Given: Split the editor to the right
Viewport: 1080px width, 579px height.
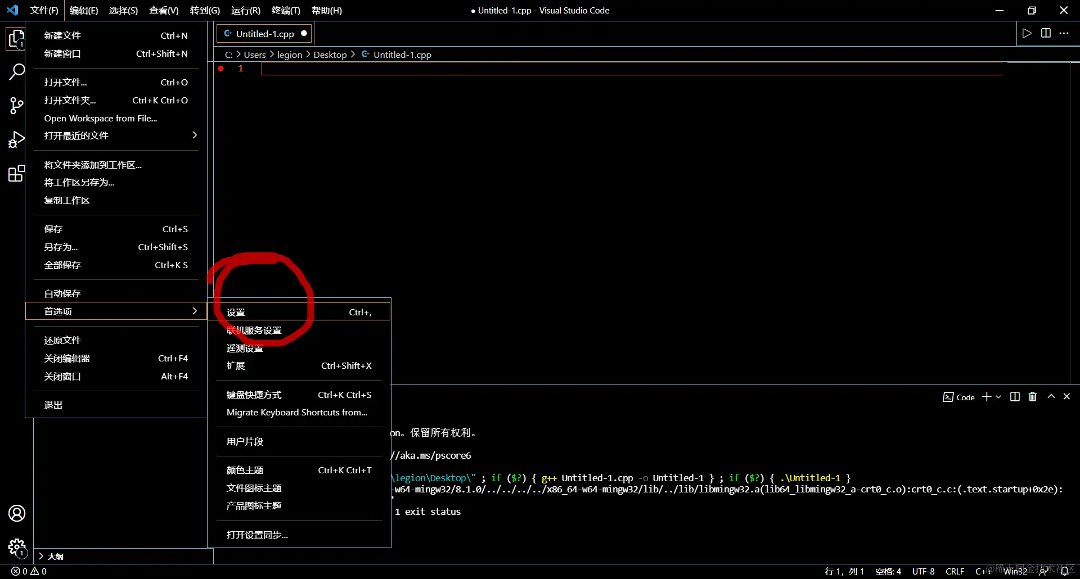Looking at the screenshot, I should click(x=1046, y=33).
